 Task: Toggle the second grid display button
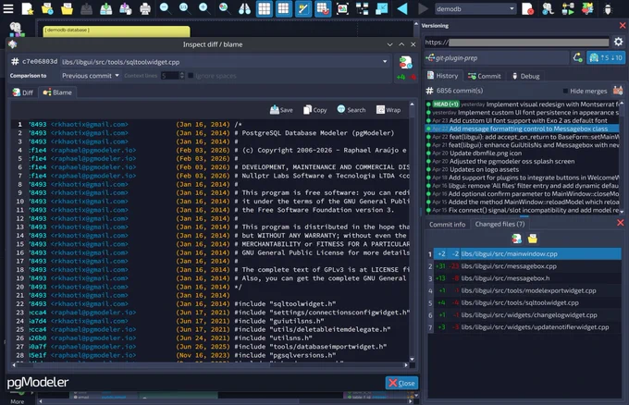(x=284, y=8)
